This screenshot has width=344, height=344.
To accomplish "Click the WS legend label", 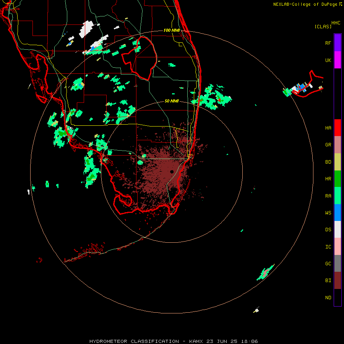I will tap(328, 213).
